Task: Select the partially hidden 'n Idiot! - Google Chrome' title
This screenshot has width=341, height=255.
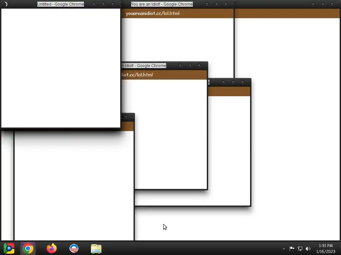Action: click(144, 65)
